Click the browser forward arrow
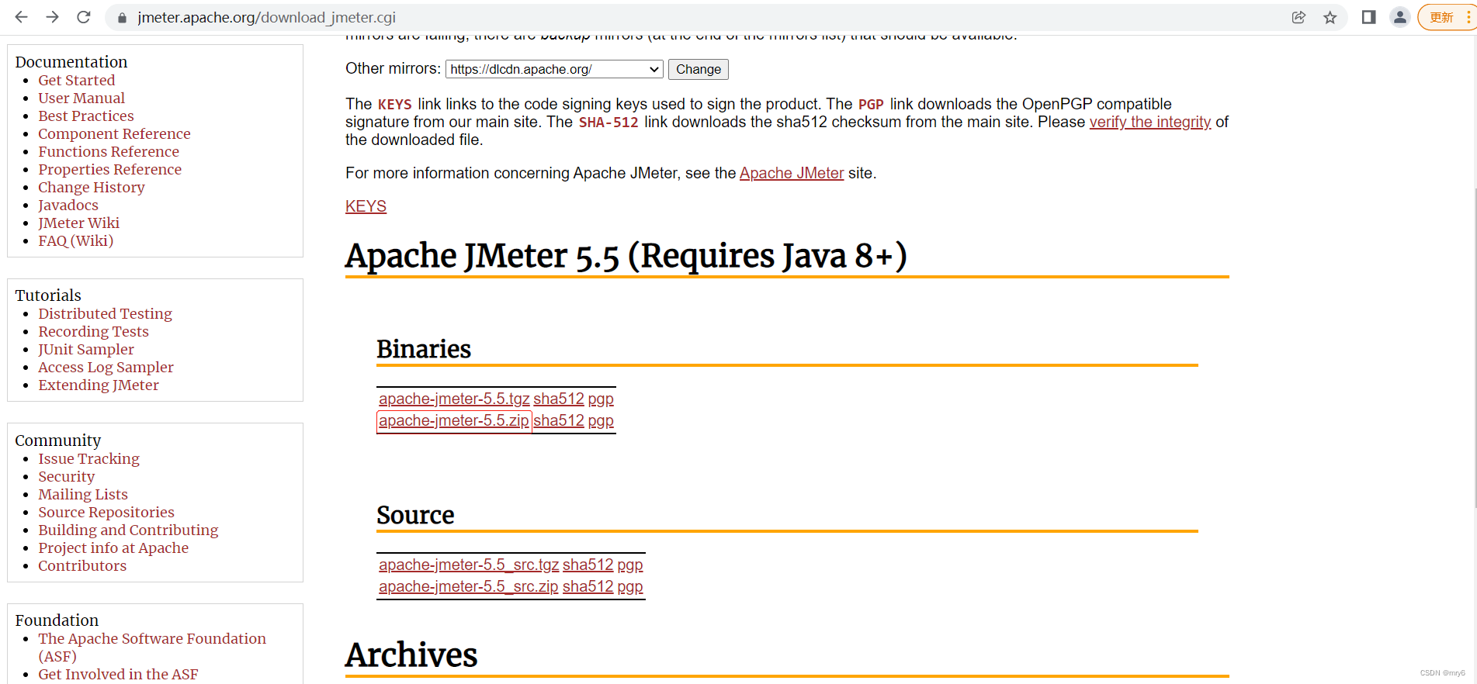 pyautogui.click(x=52, y=17)
